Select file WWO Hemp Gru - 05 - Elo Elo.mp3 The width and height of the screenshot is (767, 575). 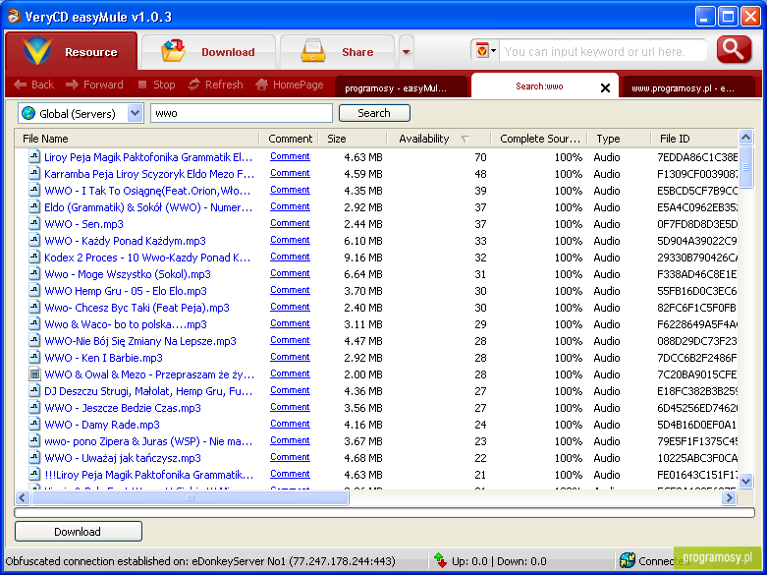(126, 290)
